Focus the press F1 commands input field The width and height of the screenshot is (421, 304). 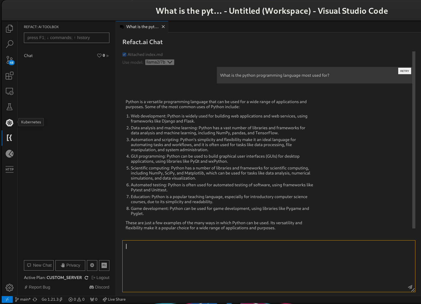click(67, 38)
